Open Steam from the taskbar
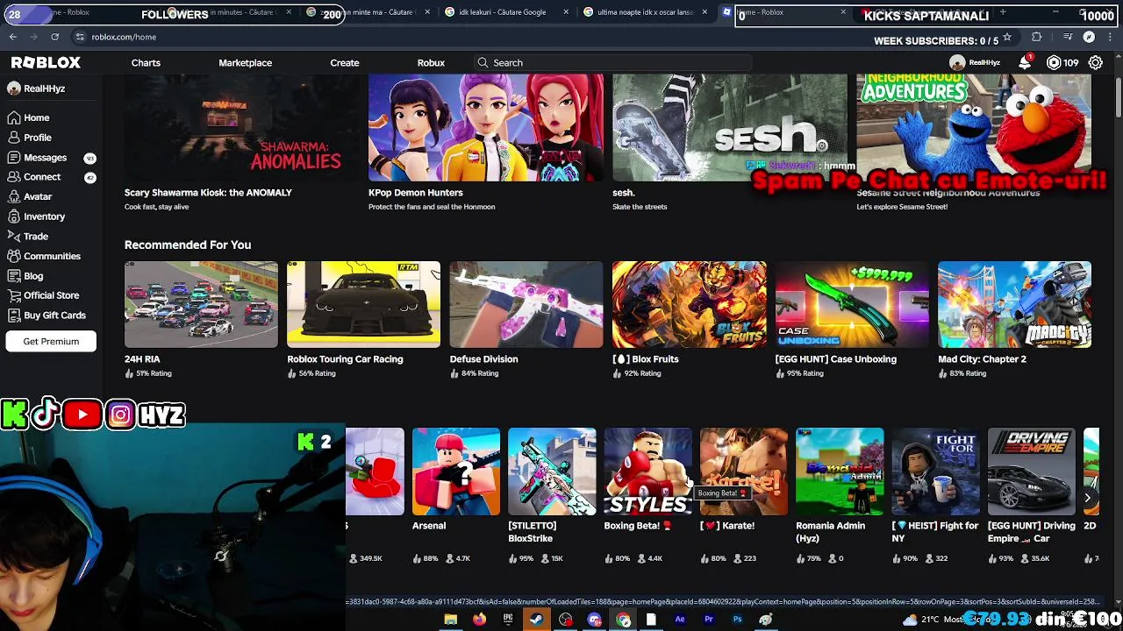This screenshot has height=631, width=1123. pyautogui.click(x=536, y=620)
